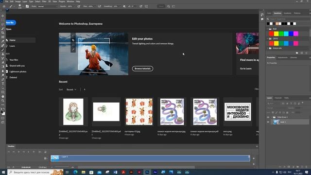Pick the magenta swatch in the CMYK group
Image resolution: width=311 pixels, height=175 pixels.
pos(296,43)
